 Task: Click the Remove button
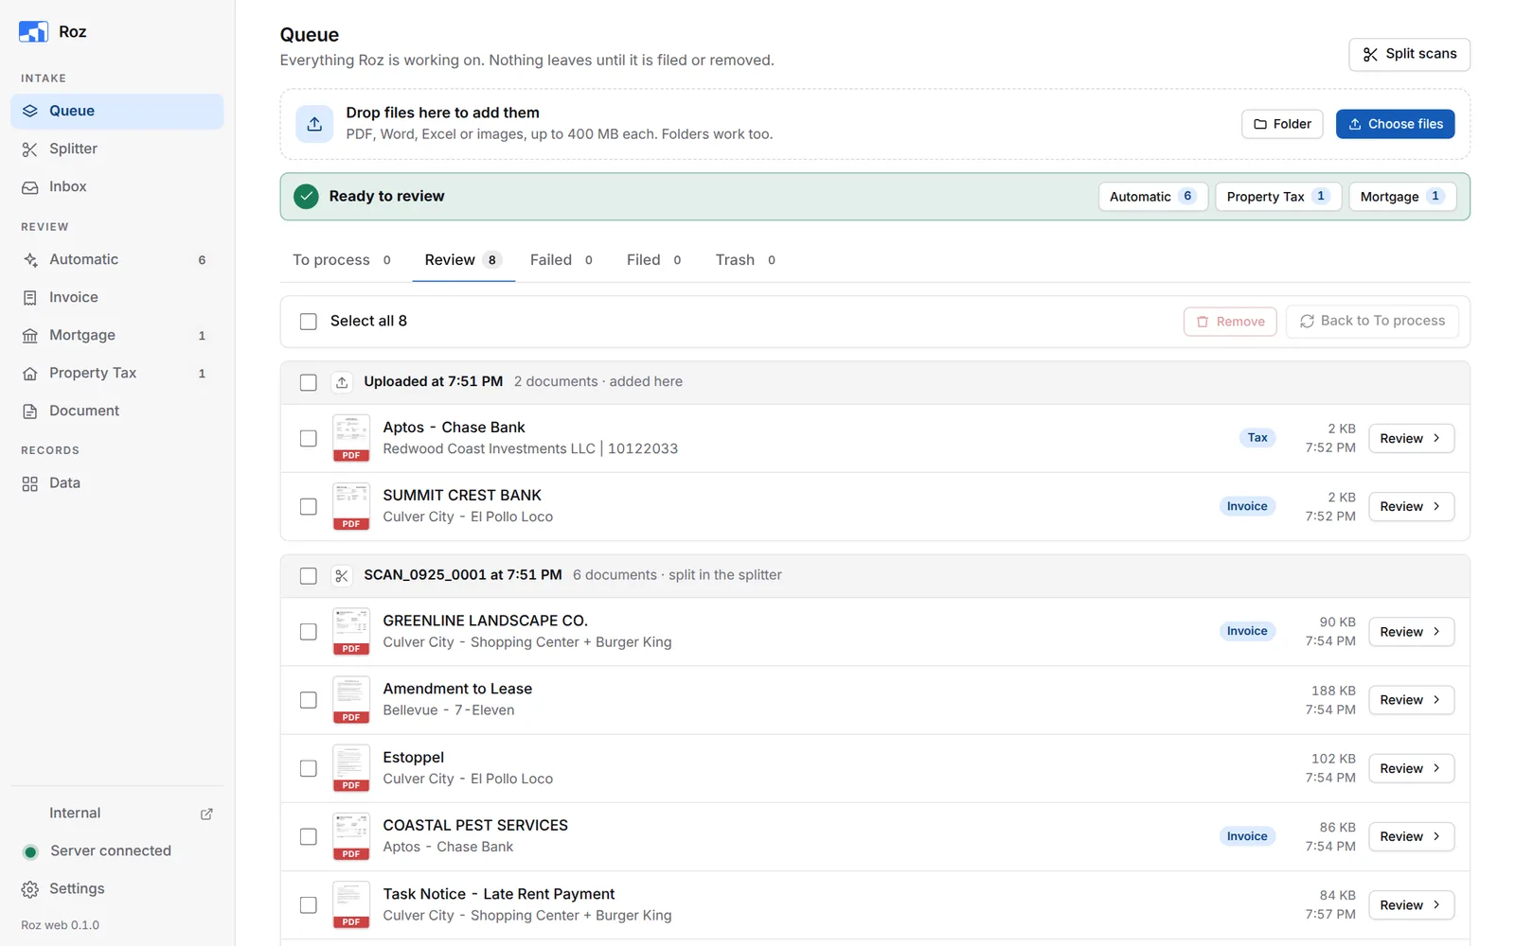pyautogui.click(x=1230, y=322)
